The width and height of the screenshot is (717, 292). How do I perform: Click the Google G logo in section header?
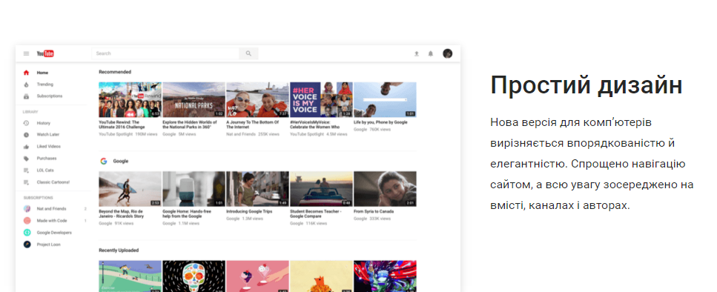104,162
